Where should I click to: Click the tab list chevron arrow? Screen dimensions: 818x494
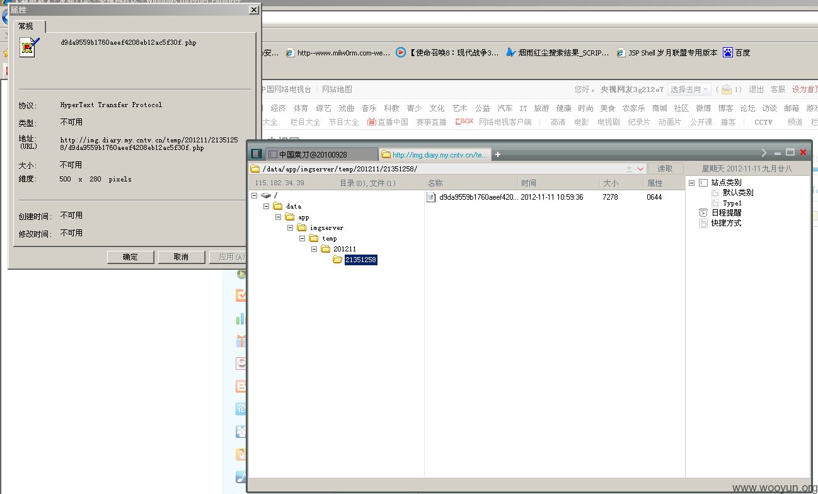tap(764, 152)
